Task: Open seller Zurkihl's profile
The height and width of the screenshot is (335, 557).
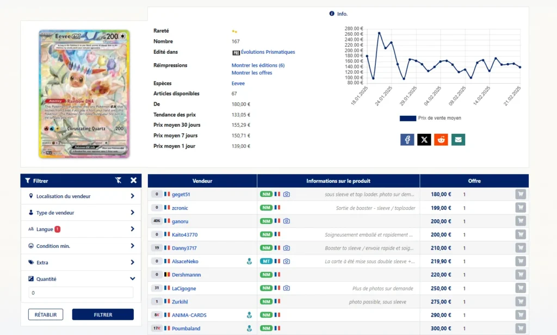Action: coord(180,302)
